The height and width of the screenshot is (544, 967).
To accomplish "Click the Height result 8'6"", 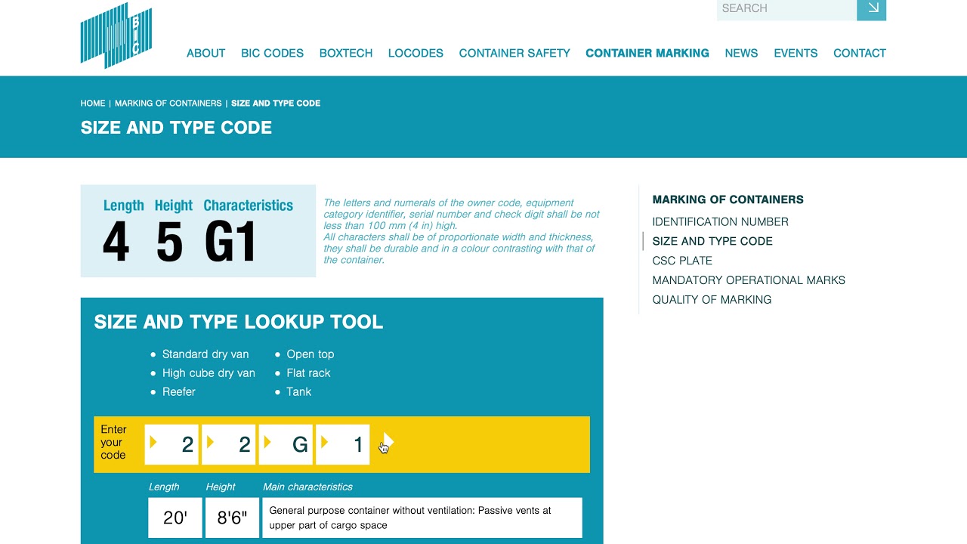I will click(232, 518).
